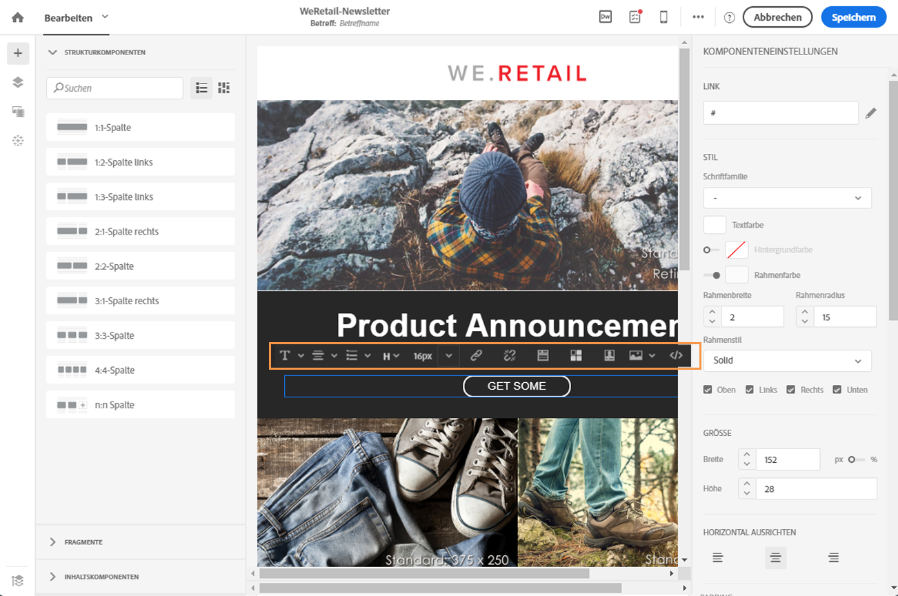
Task: Select the 3:1-Spalte rechts component
Action: pos(141,301)
